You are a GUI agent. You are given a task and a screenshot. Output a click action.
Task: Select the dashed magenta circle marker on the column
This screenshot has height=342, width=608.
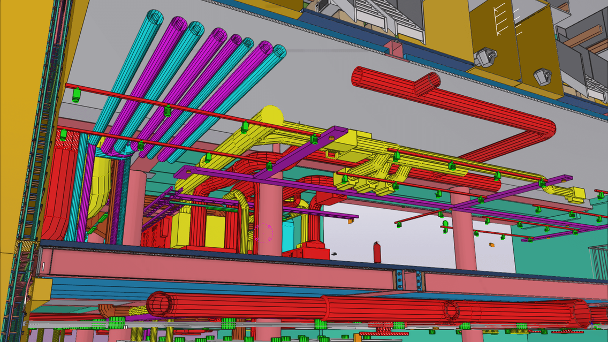[264, 233]
